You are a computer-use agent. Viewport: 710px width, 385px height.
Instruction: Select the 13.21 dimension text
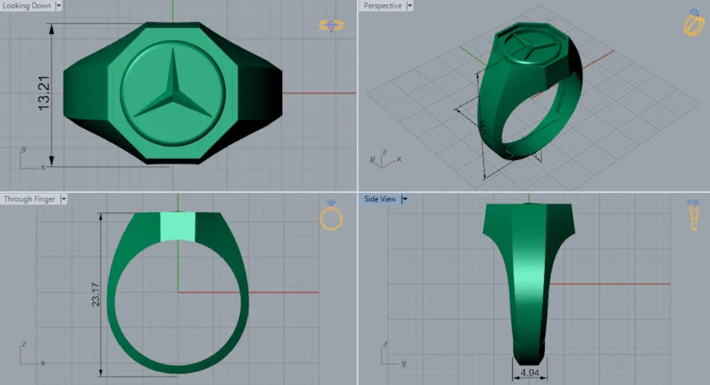point(44,92)
